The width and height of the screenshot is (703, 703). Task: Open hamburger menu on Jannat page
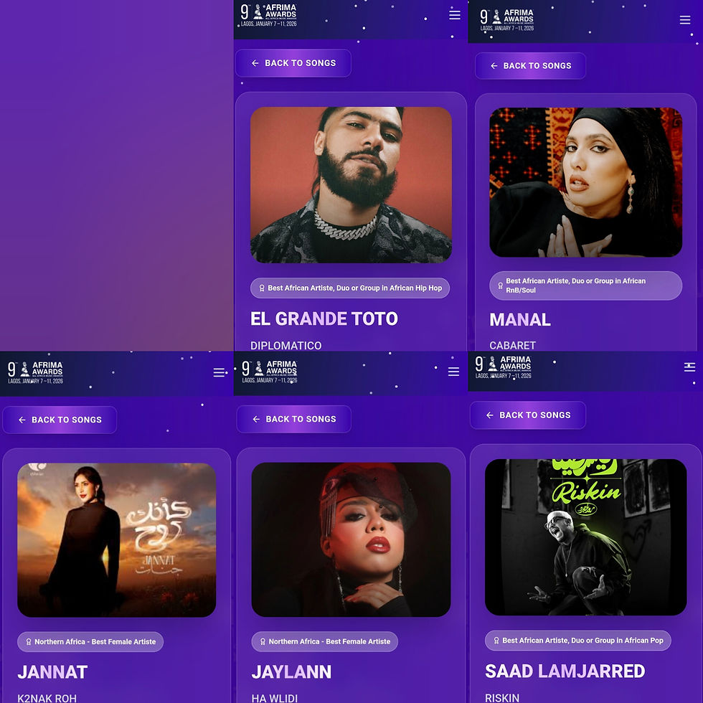[x=220, y=372]
